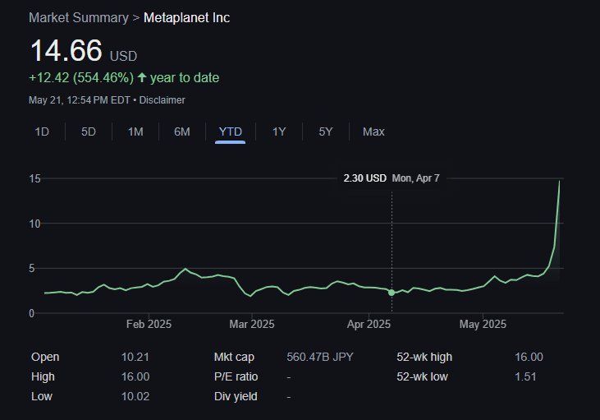Click the Metaplanet Inc company name
Viewport: 600px width, 420px height.
point(186,17)
